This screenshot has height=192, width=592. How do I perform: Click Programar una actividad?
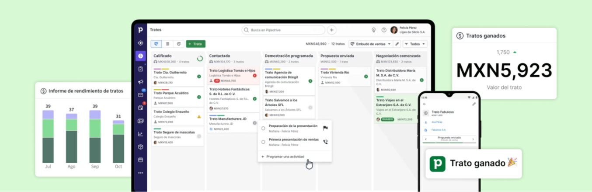[x=282, y=157]
